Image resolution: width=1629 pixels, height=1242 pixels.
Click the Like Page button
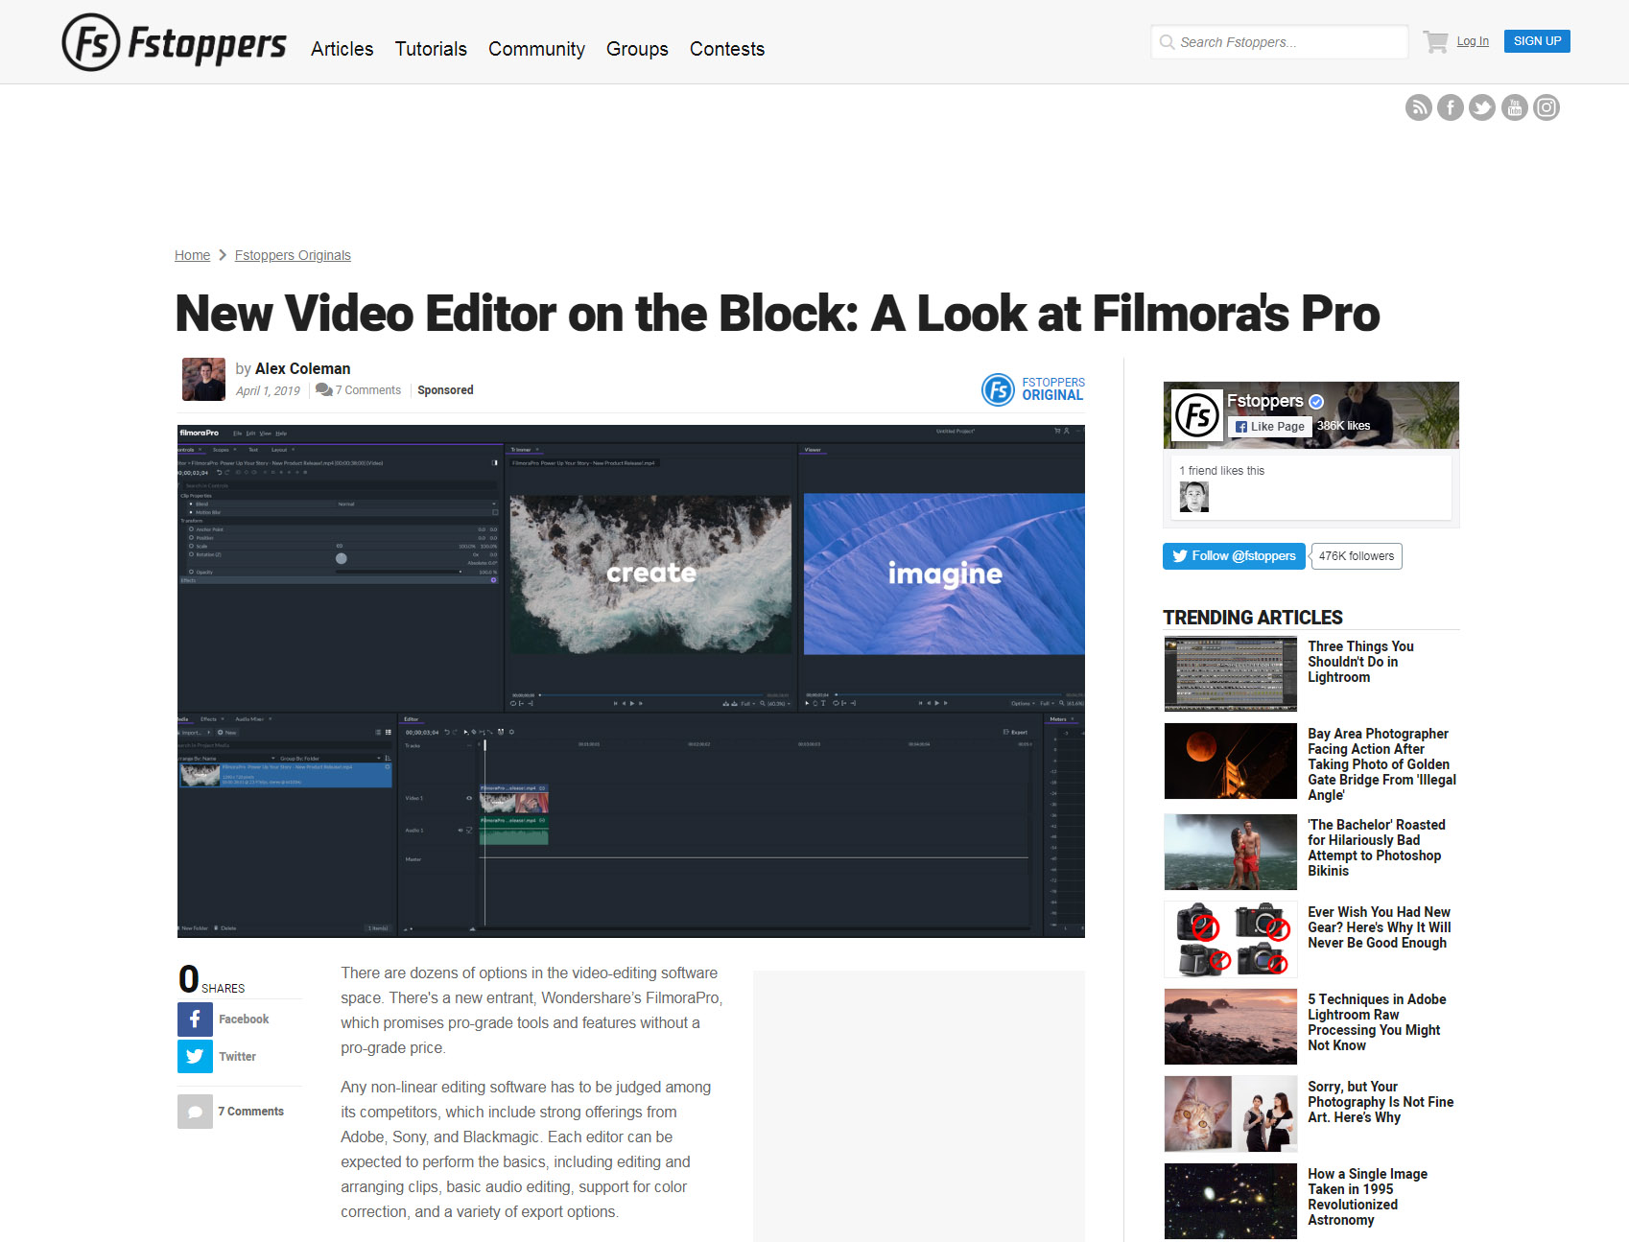click(1269, 427)
